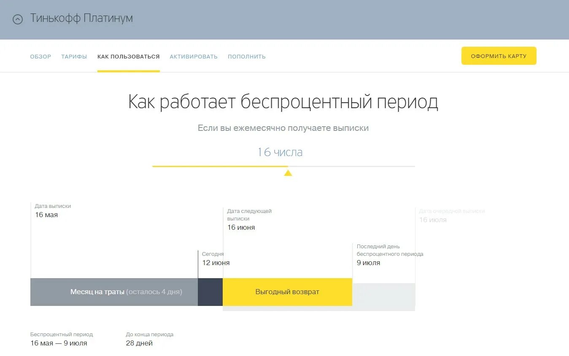Select the Как пользоваться tab
The width and height of the screenshot is (569, 356).
click(129, 56)
